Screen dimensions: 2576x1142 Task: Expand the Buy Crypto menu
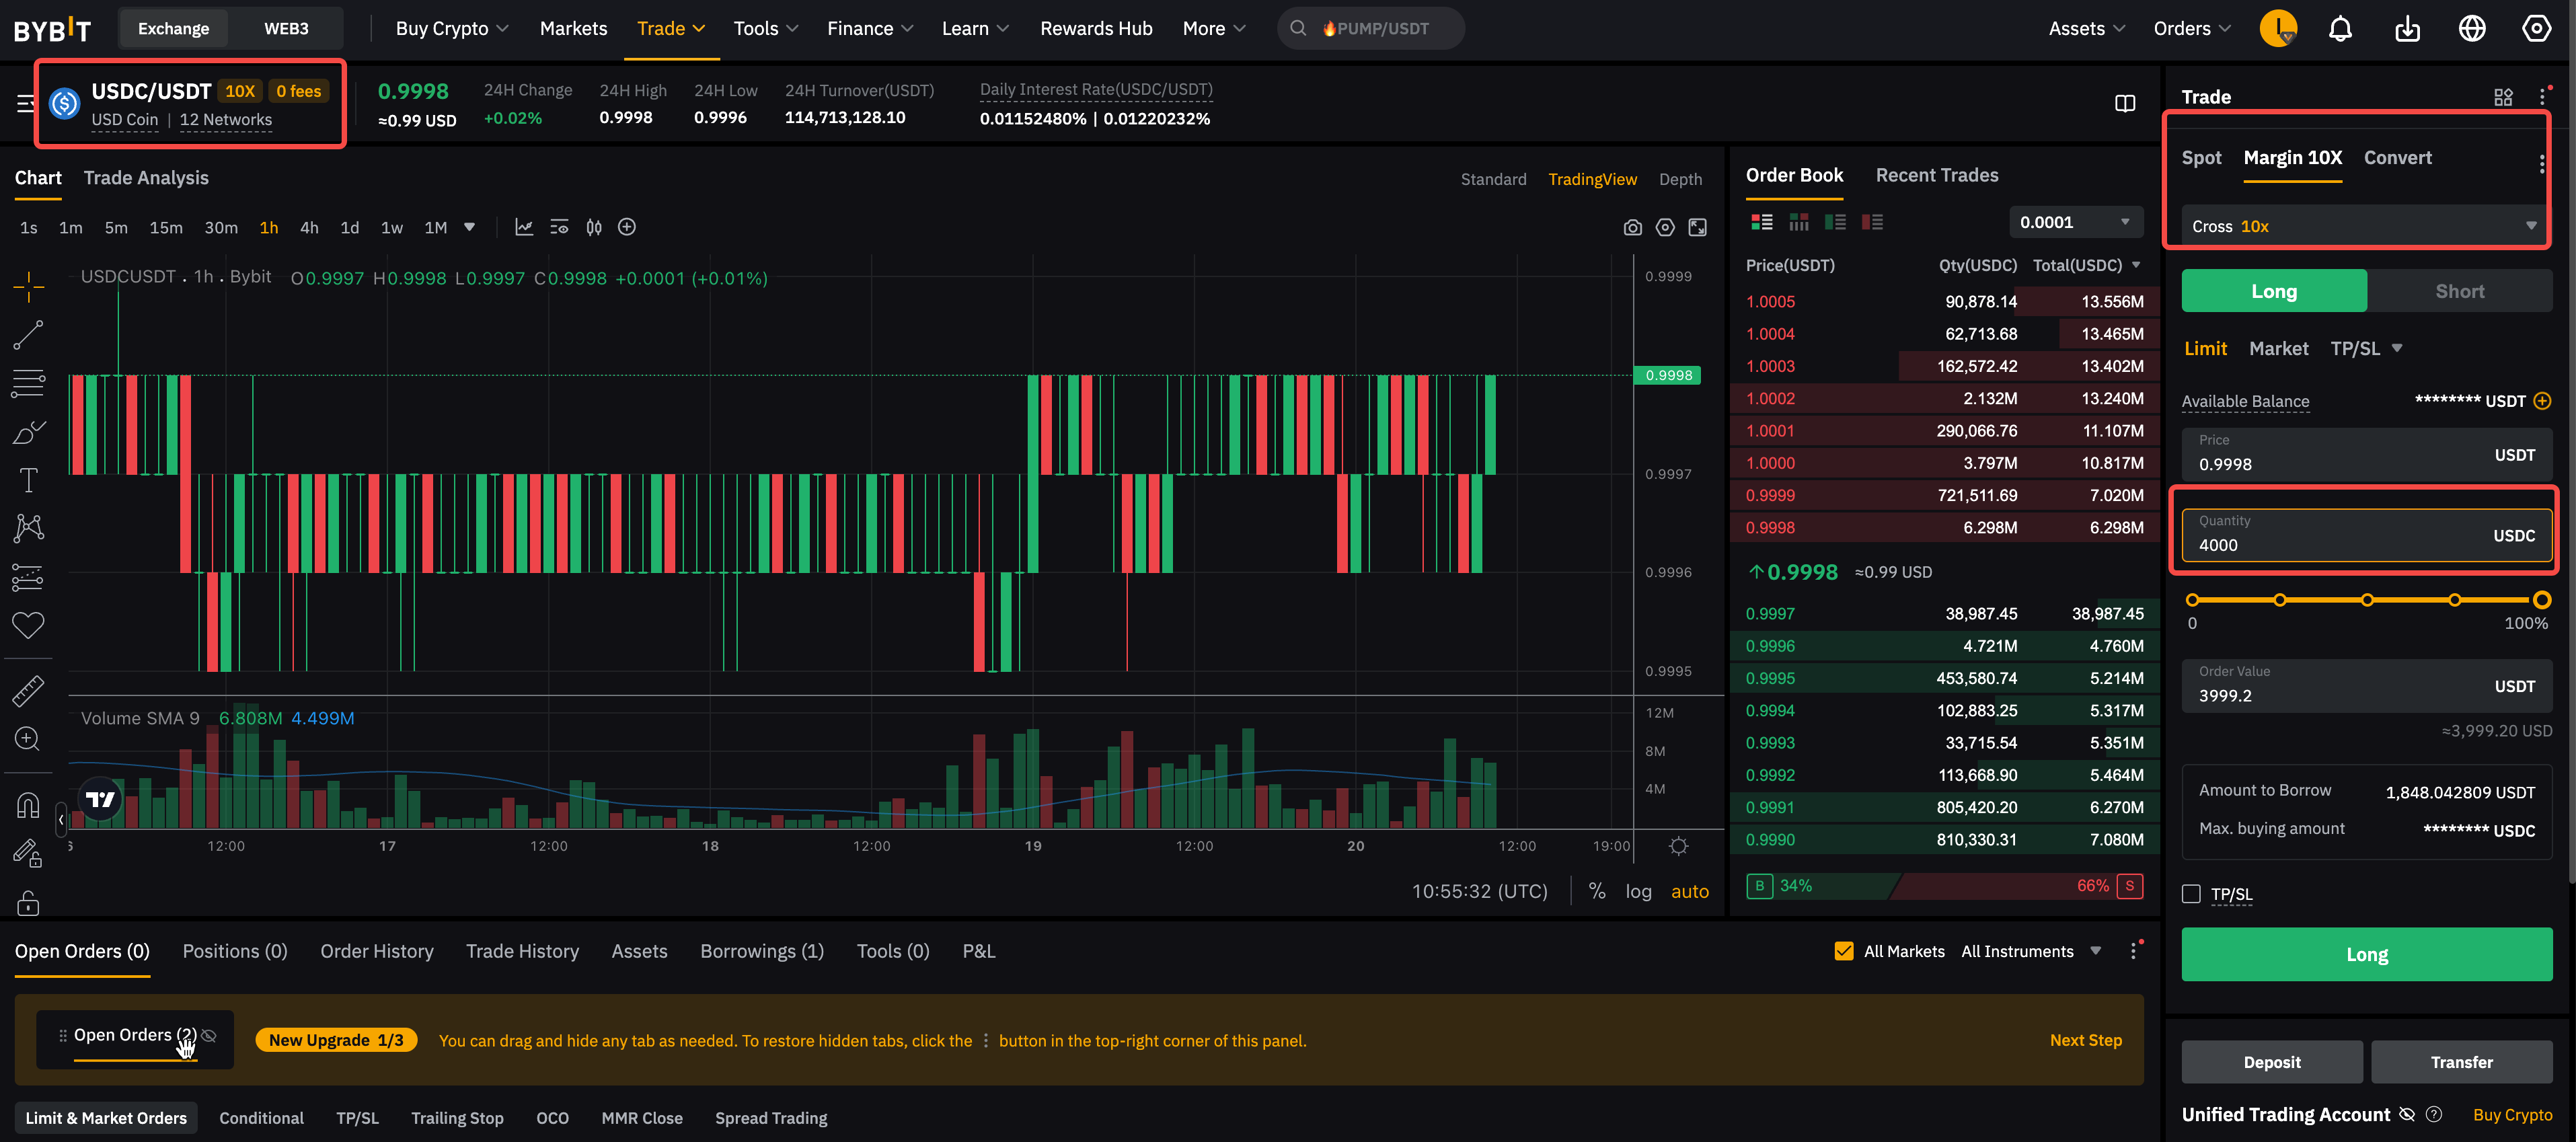click(x=452, y=28)
